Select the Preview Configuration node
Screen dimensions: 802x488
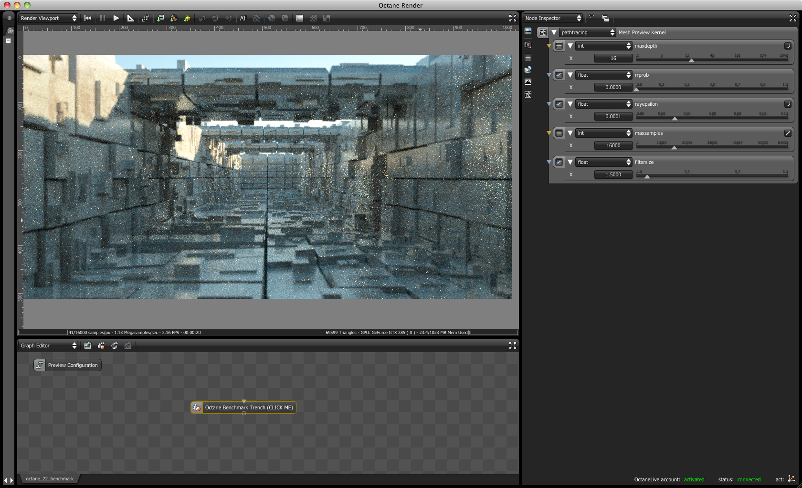pos(67,365)
